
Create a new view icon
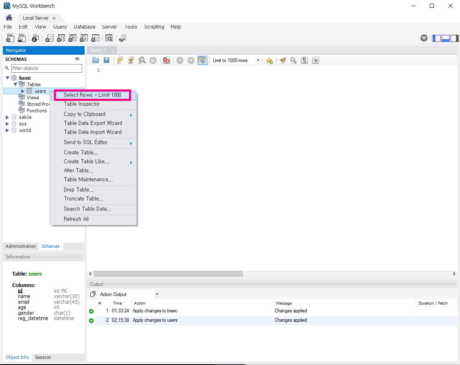tap(72, 38)
